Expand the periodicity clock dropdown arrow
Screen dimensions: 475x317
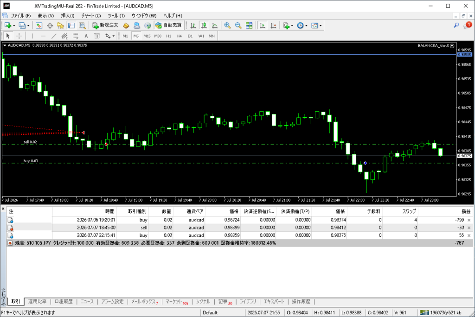click(306, 26)
